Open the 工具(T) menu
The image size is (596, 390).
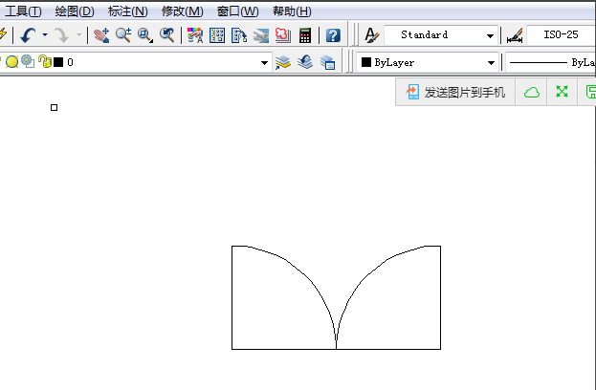click(23, 11)
